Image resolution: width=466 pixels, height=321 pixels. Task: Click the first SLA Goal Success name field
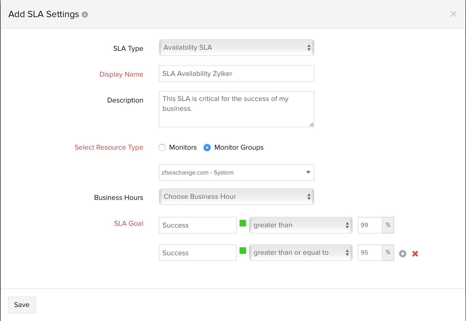point(198,225)
